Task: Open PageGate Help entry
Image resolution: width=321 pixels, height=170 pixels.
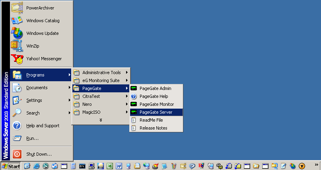Action: [x=156, y=96]
